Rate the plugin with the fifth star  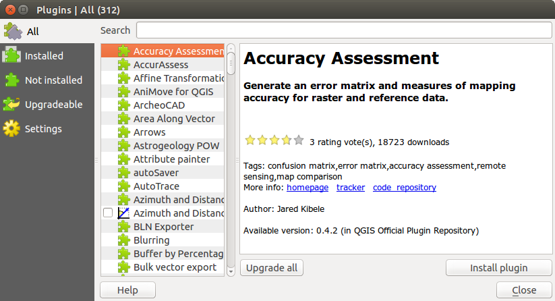click(x=299, y=141)
